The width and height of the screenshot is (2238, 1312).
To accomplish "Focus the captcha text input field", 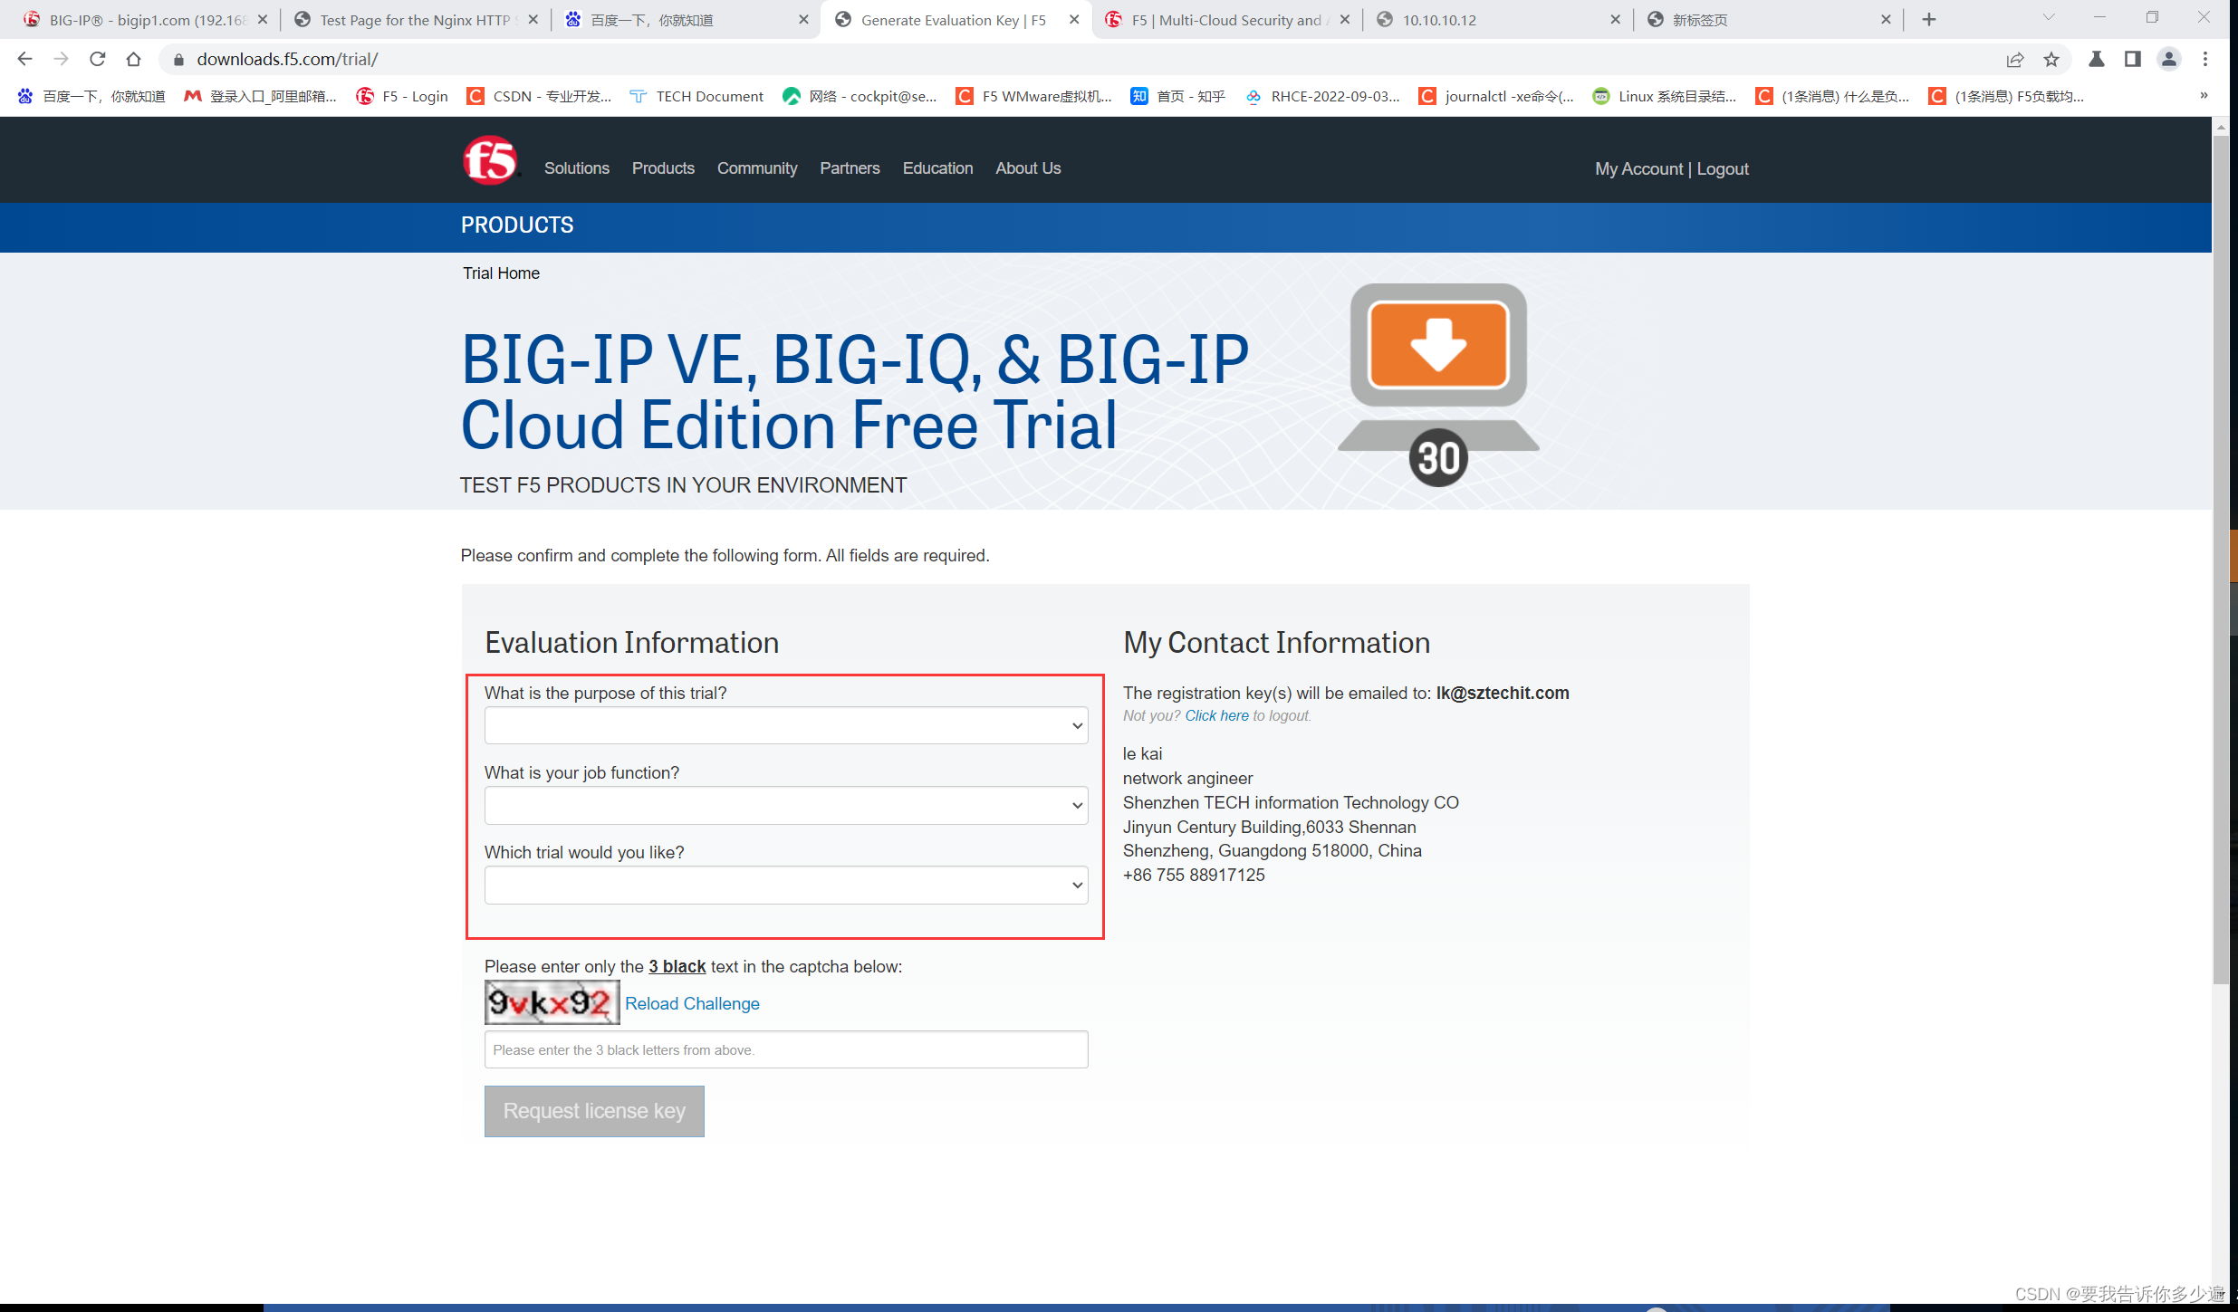I will [786, 1049].
